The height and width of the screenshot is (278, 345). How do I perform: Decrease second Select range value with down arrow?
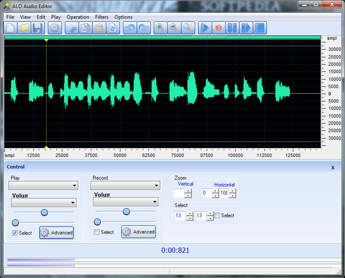(210, 218)
